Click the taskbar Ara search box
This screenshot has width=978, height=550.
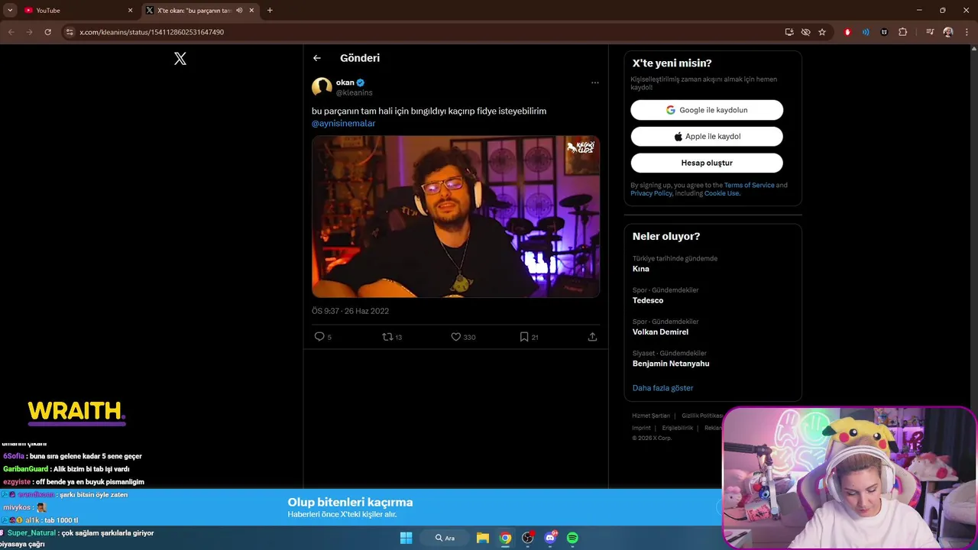pyautogui.click(x=446, y=538)
